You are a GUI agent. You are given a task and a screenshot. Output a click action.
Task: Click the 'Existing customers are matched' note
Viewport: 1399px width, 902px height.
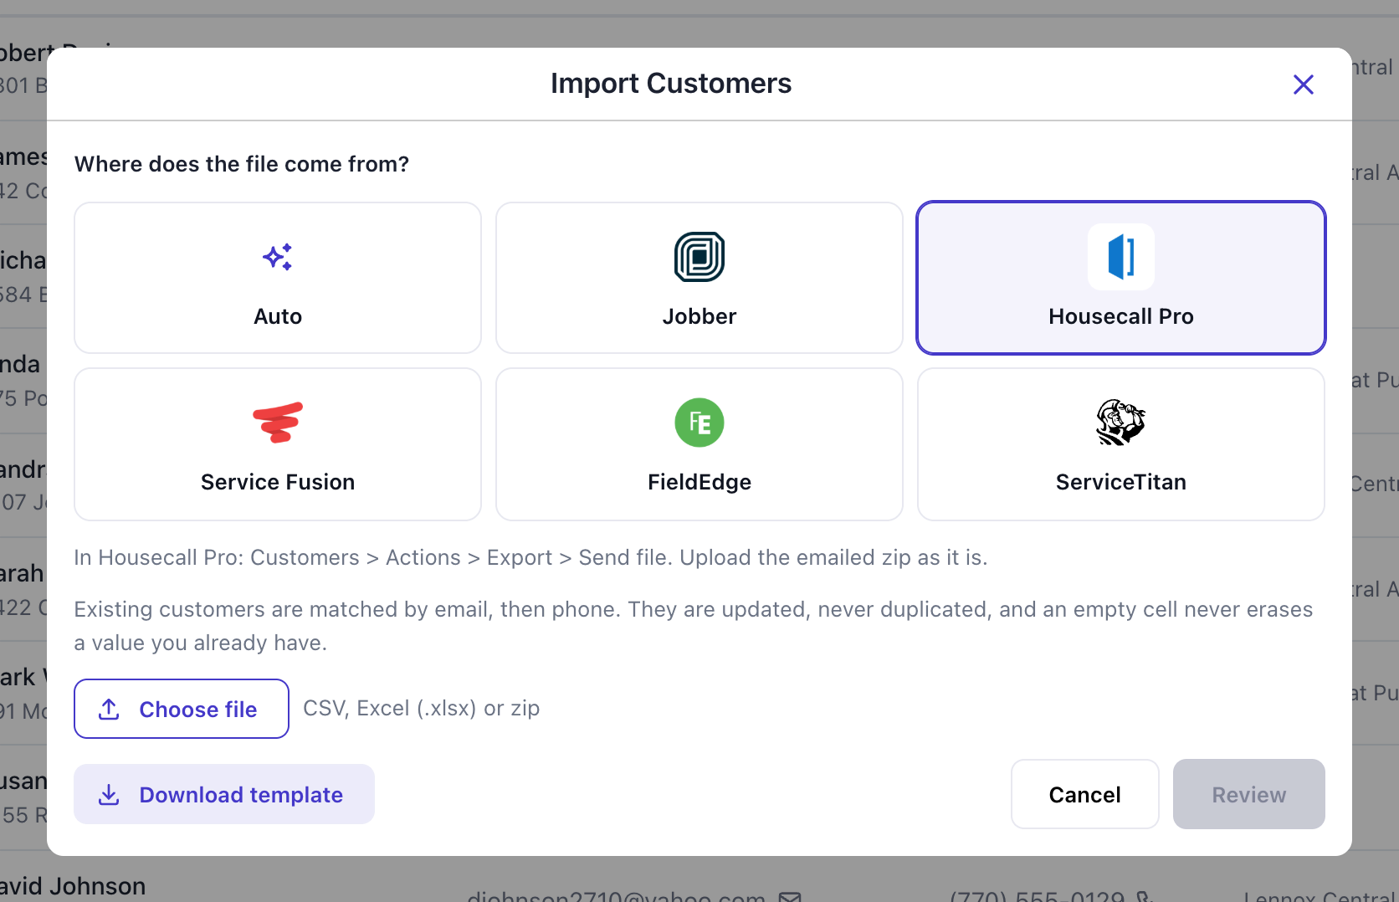694,626
